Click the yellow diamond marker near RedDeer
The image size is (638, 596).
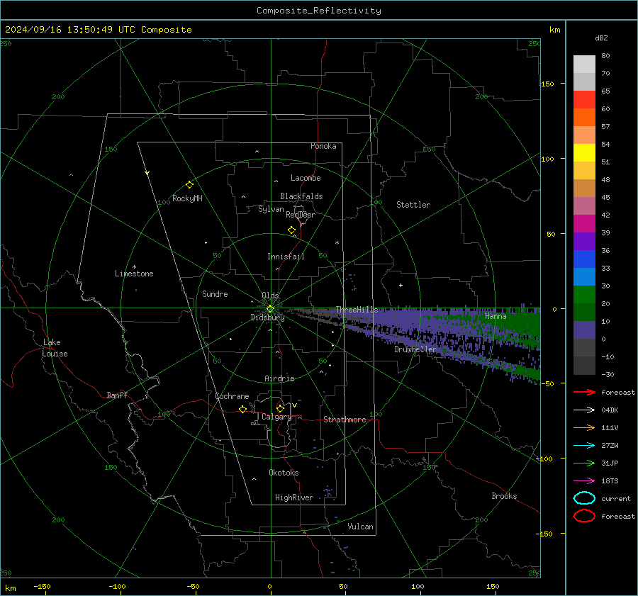291,230
